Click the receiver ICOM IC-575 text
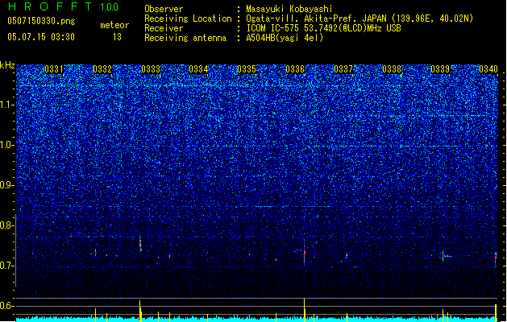This screenshot has width=507, height=322. coord(274,28)
